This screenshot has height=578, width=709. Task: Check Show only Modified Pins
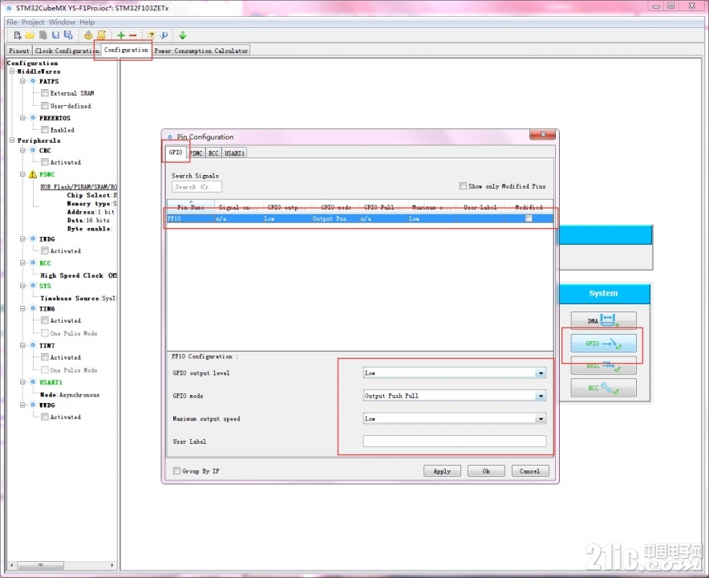[x=463, y=186]
